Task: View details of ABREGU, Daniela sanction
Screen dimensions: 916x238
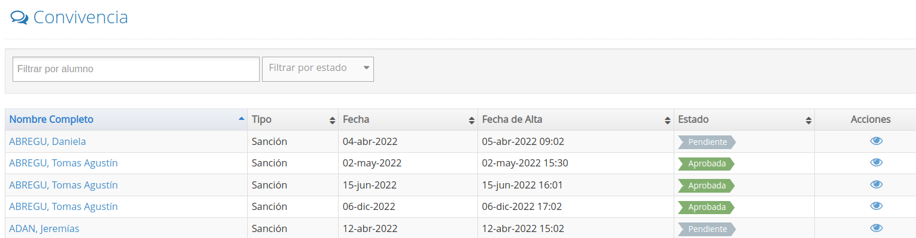Action: (877, 141)
